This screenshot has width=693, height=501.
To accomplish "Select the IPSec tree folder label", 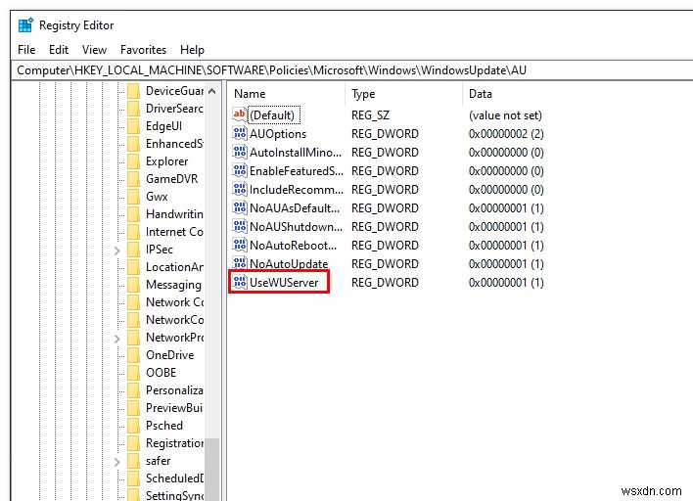I will [x=160, y=250].
